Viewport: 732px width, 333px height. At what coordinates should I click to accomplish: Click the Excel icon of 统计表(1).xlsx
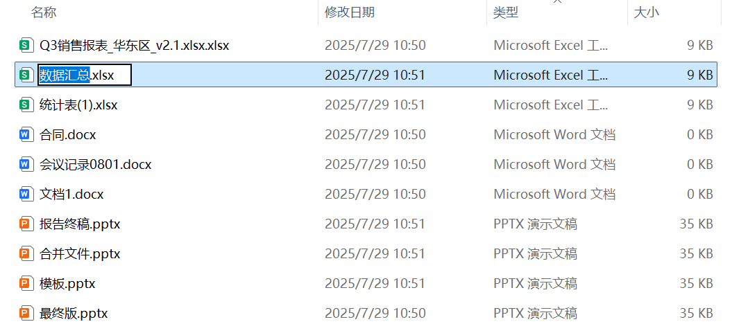(x=26, y=105)
